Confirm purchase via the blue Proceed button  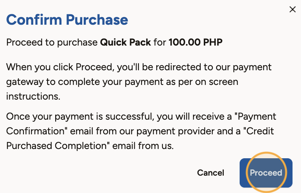[x=266, y=173]
